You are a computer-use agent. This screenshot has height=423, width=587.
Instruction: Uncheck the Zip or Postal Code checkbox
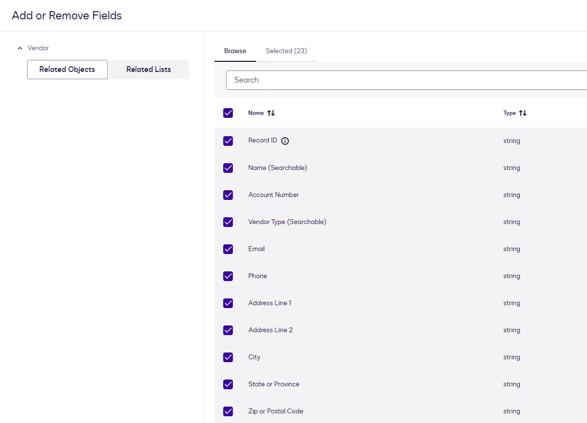coord(228,411)
